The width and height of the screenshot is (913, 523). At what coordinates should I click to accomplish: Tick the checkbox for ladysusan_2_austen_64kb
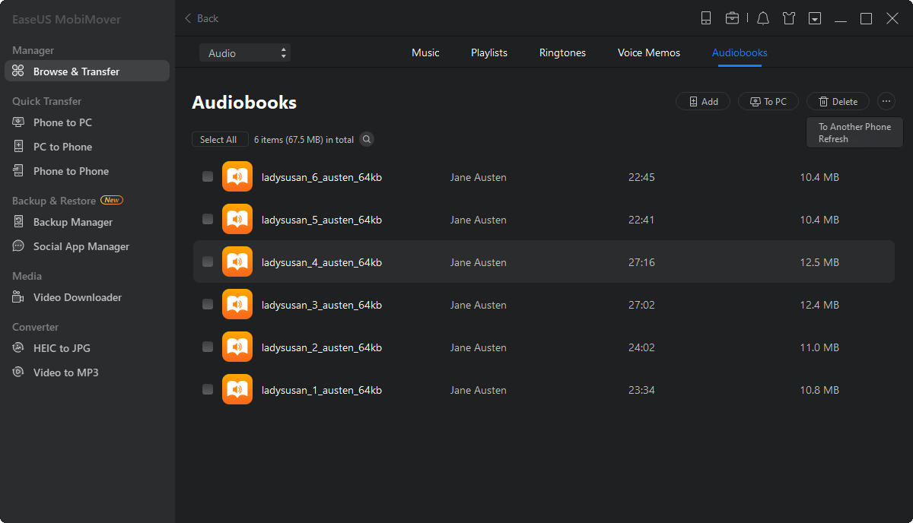[x=208, y=347]
